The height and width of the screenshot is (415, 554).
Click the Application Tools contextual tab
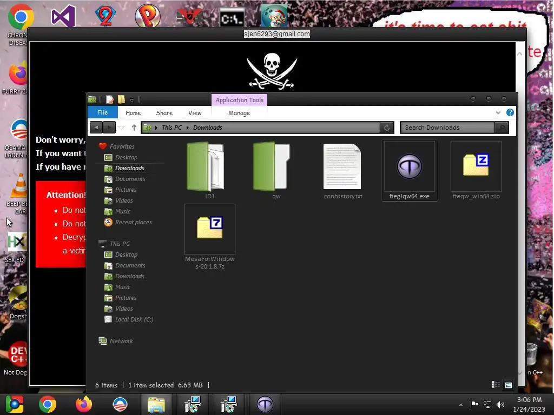coord(240,100)
